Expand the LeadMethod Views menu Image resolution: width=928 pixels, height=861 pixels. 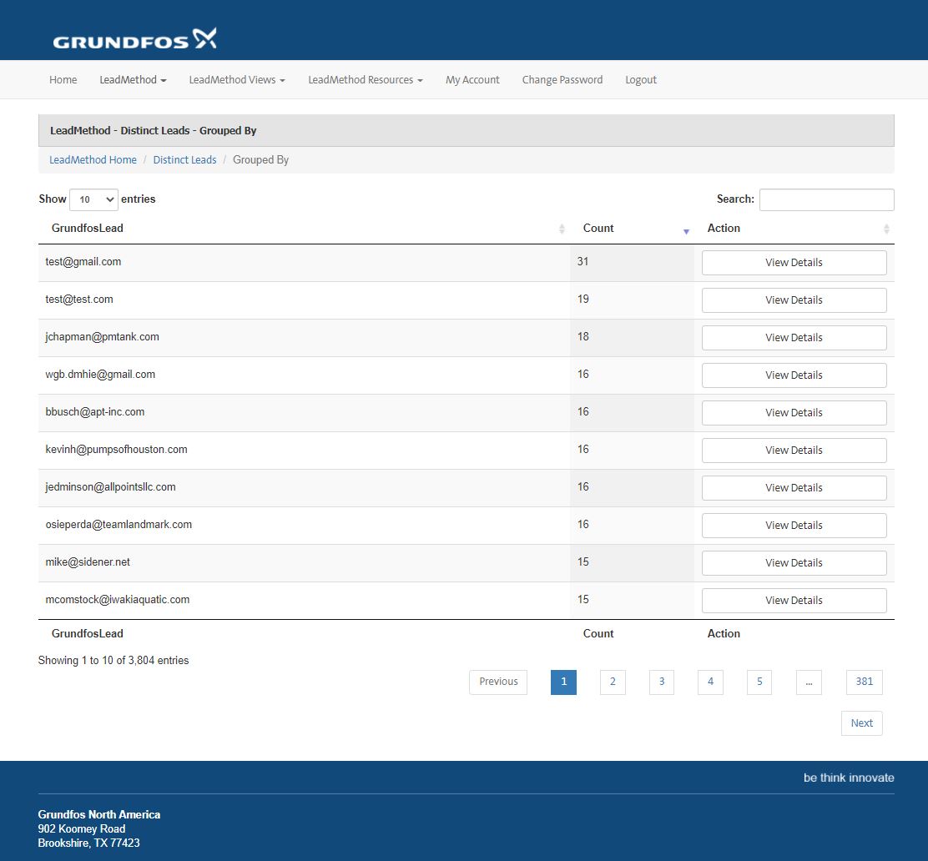tap(237, 80)
